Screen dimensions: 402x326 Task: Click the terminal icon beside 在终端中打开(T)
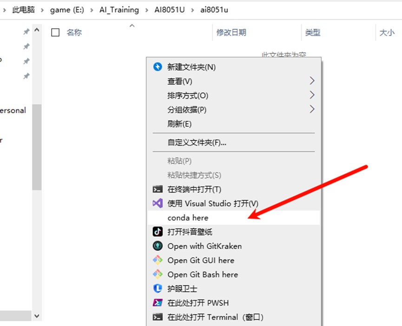pos(158,189)
